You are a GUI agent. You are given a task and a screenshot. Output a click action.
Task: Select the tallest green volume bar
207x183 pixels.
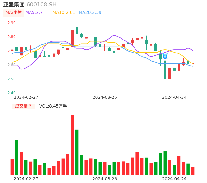77,152
